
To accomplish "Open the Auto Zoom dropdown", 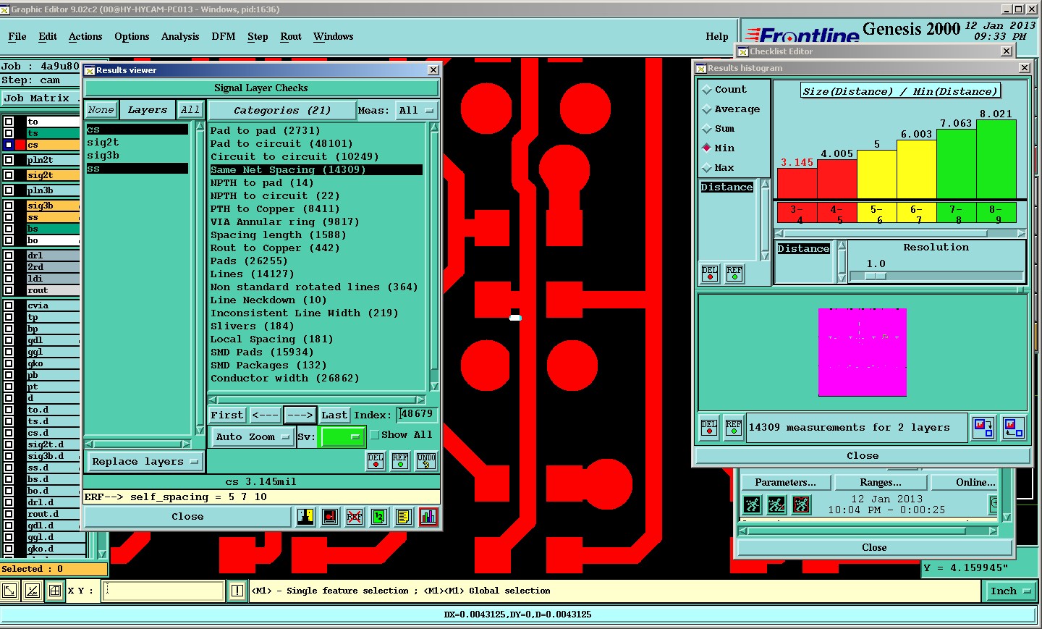I will pyautogui.click(x=252, y=436).
